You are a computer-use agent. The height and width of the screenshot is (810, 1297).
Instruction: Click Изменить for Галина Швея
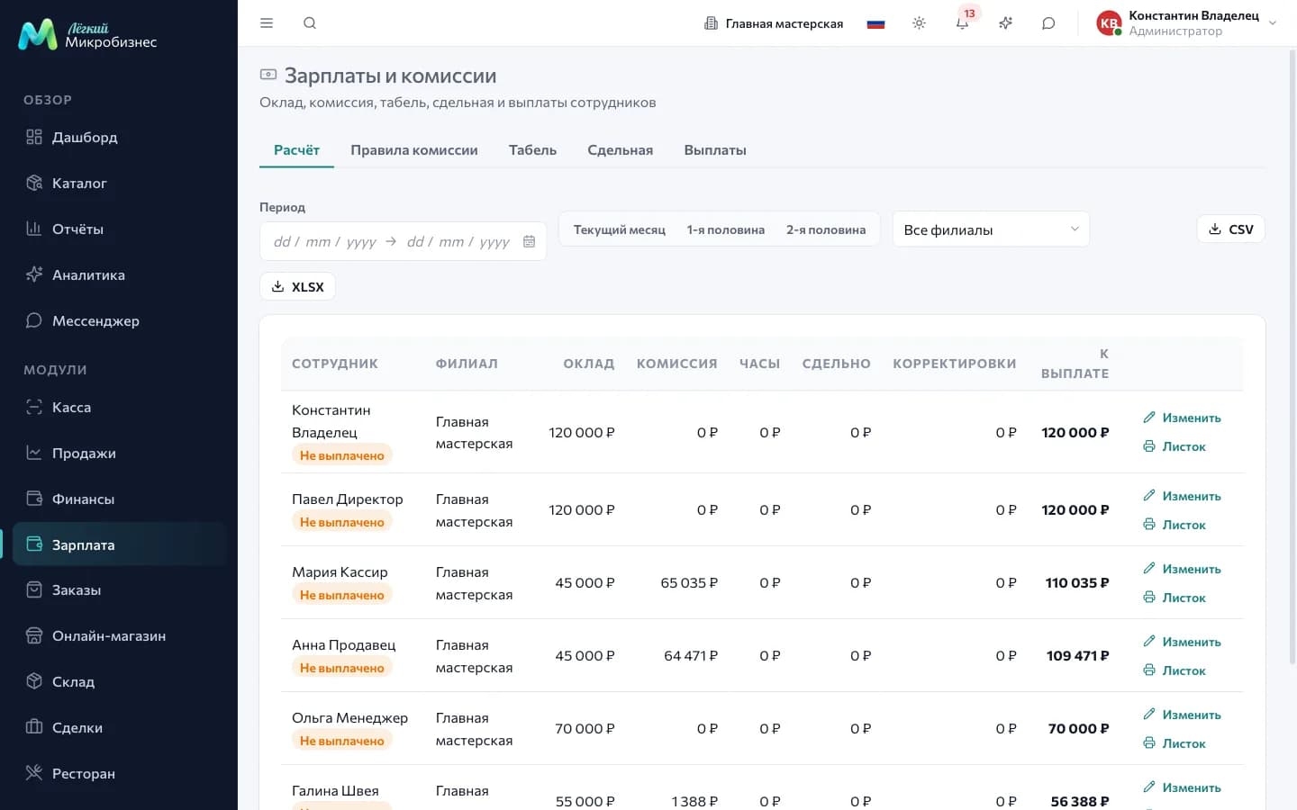tap(1182, 787)
